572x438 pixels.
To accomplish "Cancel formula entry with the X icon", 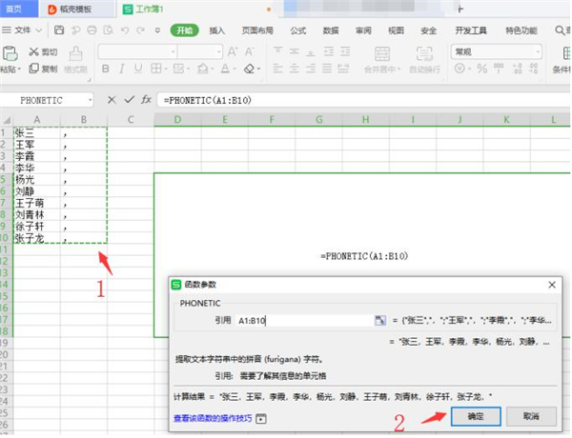I will point(112,99).
